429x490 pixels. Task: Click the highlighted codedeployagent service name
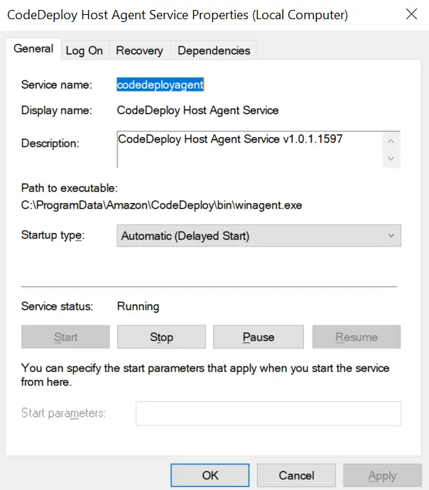pyautogui.click(x=161, y=85)
